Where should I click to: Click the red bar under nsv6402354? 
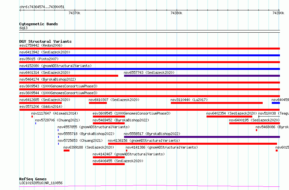pyautogui.click(x=230, y=117)
